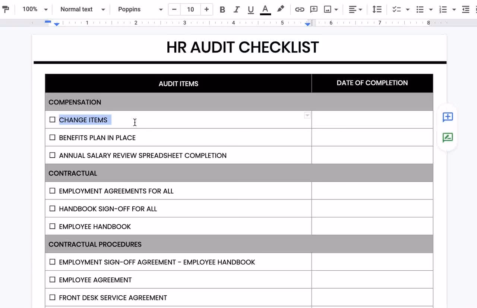Underline the selected text
This screenshot has height=308, width=477.
(x=251, y=10)
